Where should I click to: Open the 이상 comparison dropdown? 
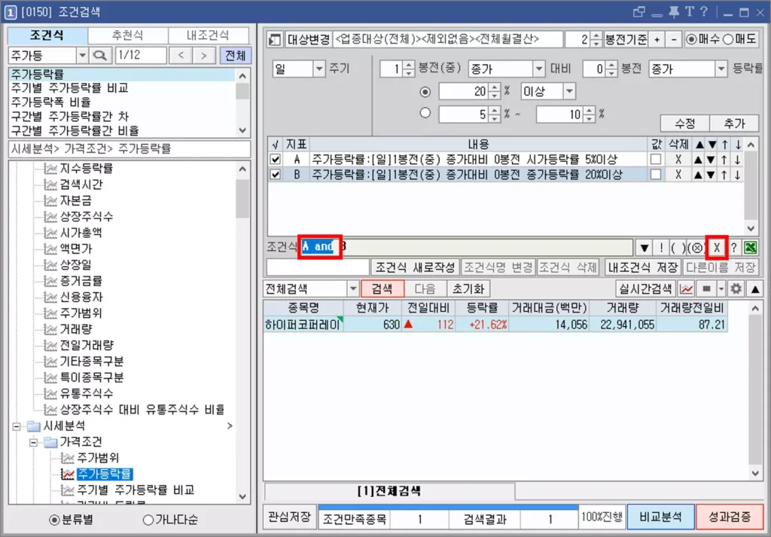pos(569,91)
